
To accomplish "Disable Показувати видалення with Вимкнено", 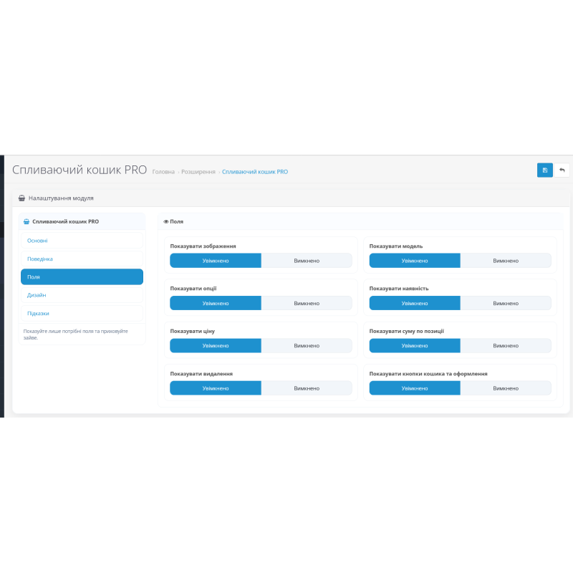I will coord(307,388).
